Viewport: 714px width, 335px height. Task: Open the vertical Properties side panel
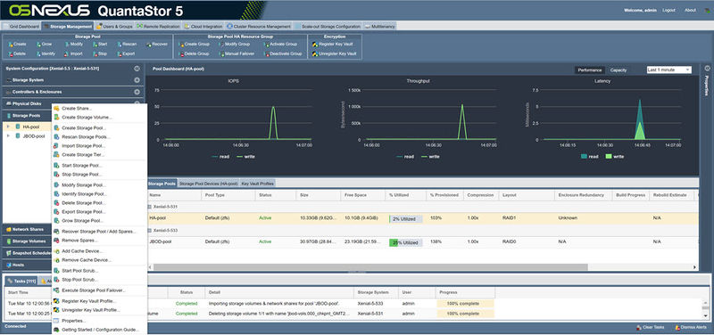tap(707, 86)
